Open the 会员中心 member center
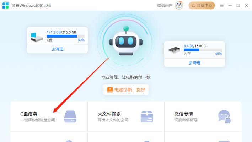 [x=202, y=5]
